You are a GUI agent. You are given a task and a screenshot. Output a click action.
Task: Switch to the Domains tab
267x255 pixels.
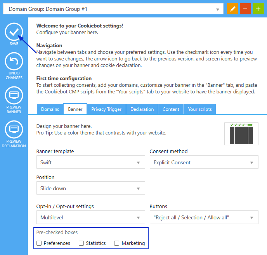(x=50, y=109)
